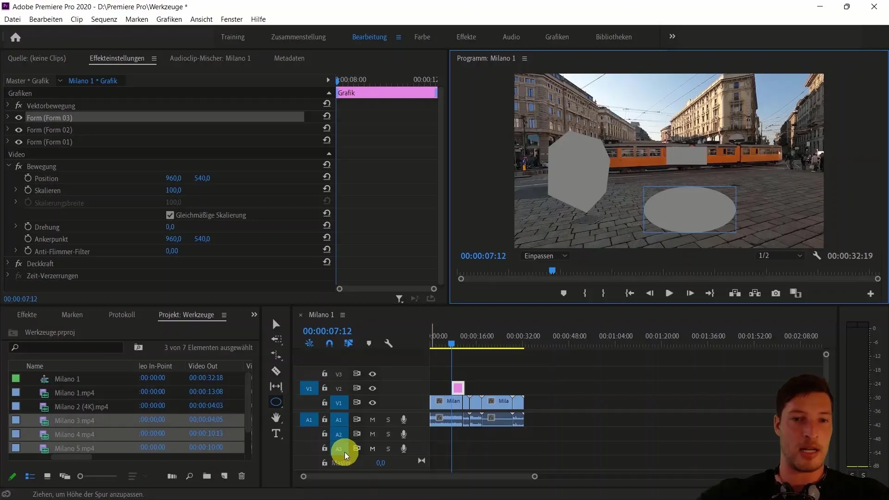Jump to In point
Viewport: 889px width, 500px height.
tap(629, 294)
